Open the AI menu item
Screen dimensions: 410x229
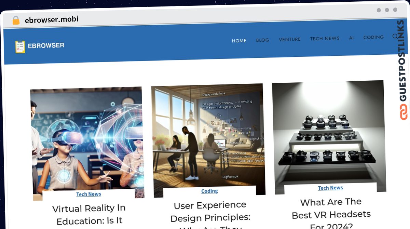click(x=351, y=38)
